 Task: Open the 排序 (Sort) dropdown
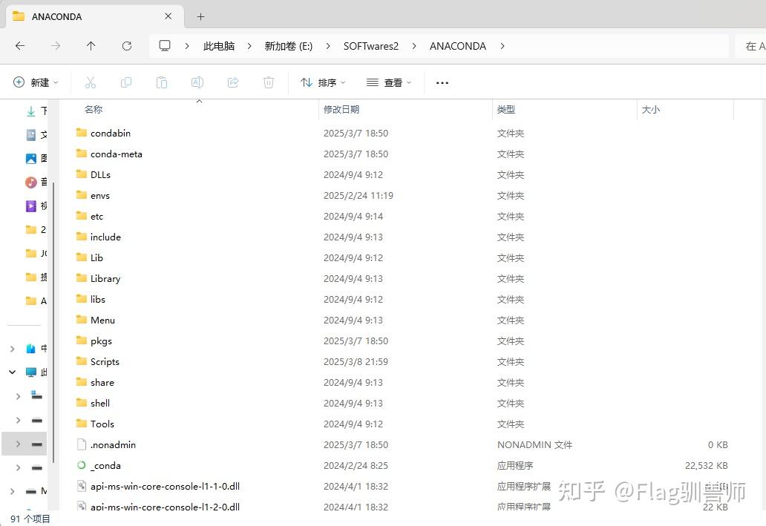tap(323, 82)
